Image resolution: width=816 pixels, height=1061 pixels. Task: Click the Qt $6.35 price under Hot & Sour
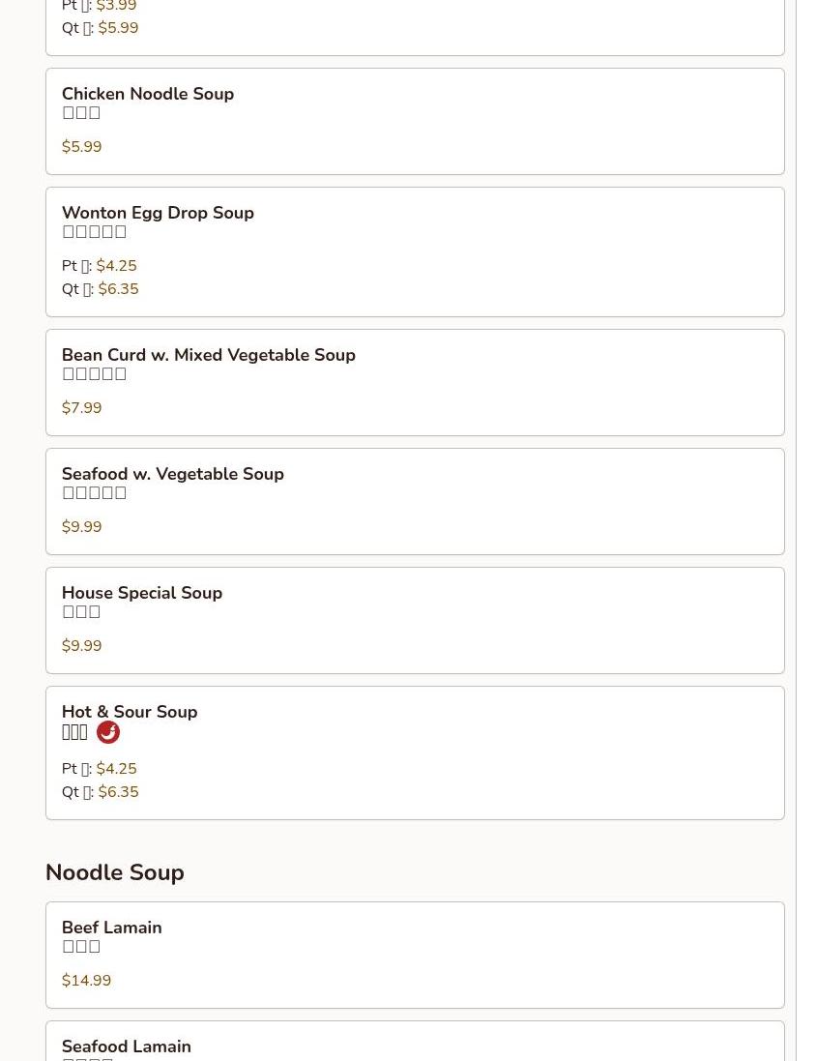[118, 792]
